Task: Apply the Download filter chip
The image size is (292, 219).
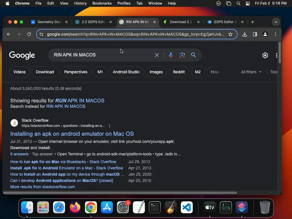Action: click(45, 72)
